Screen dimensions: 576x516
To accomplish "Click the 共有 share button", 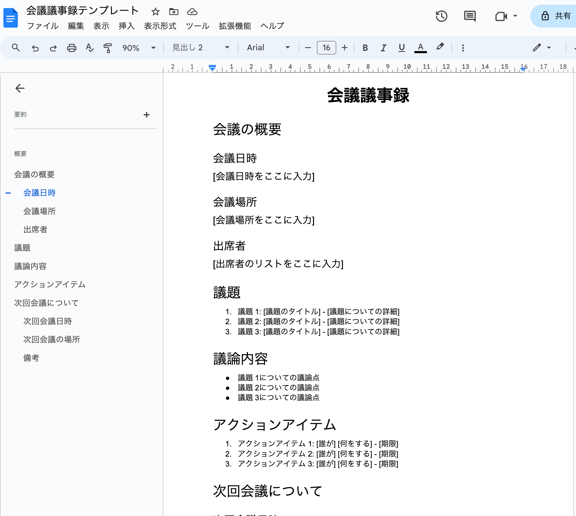I will pos(556,16).
